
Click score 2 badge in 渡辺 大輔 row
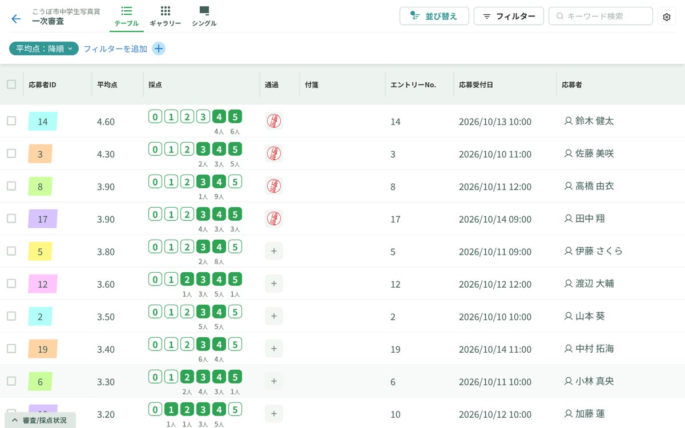(187, 280)
